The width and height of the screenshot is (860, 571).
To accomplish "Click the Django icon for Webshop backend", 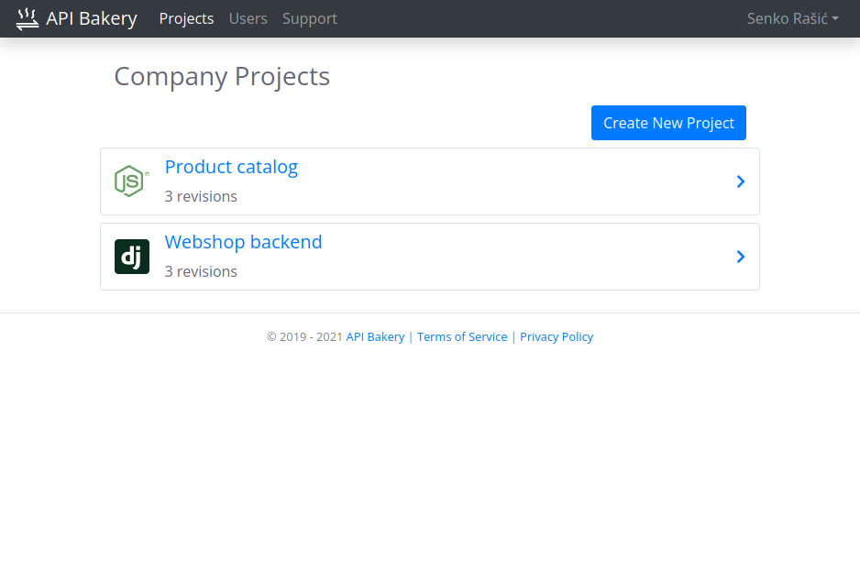I will click(x=132, y=256).
